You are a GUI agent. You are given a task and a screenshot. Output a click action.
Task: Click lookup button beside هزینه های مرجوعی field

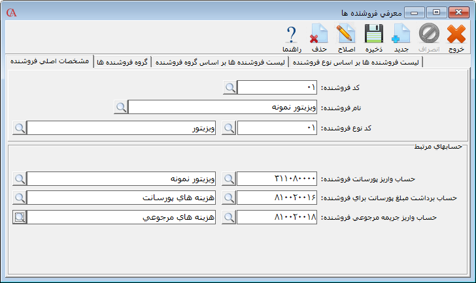point(20,218)
